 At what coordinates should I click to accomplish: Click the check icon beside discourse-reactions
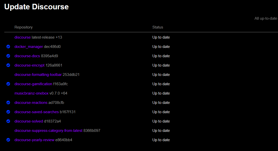[8, 103]
